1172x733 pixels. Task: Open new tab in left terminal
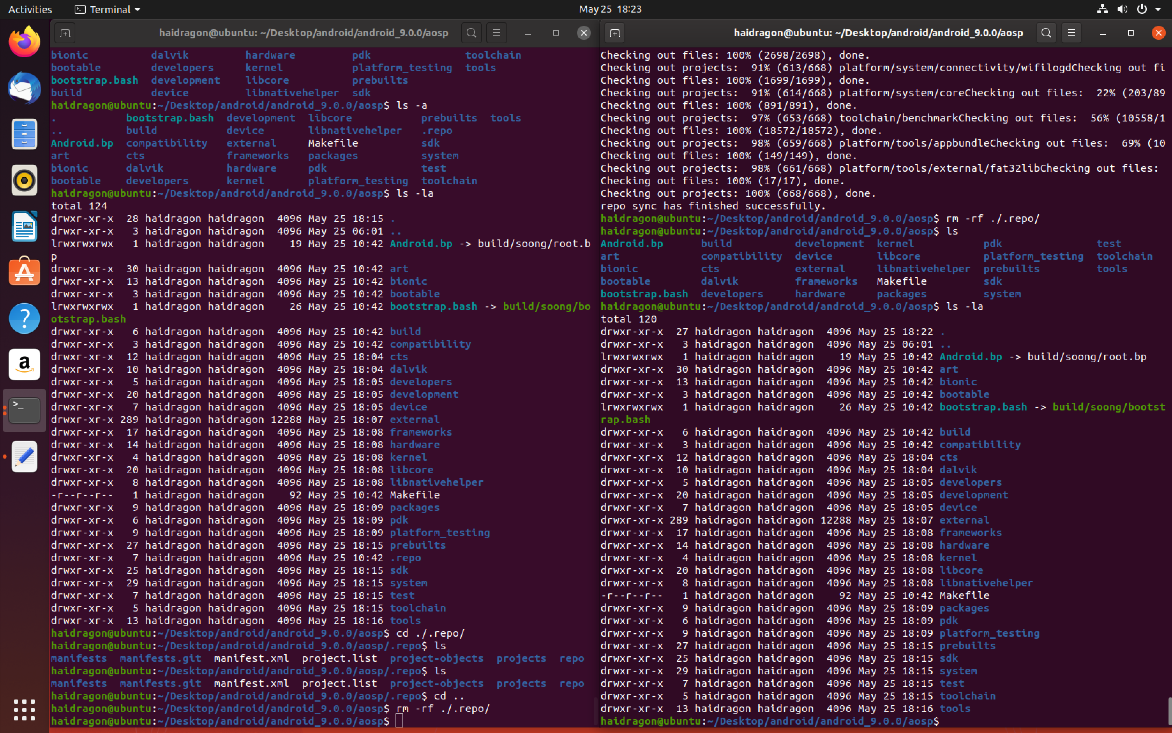[x=65, y=33]
